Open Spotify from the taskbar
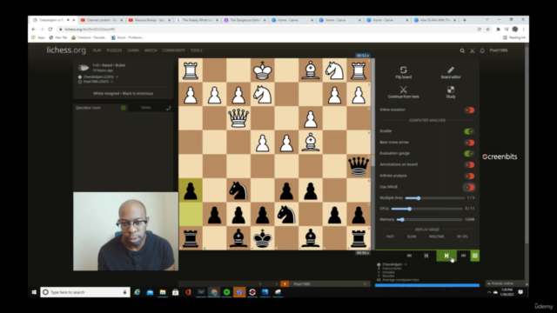The height and width of the screenshot is (313, 557). tap(226, 292)
